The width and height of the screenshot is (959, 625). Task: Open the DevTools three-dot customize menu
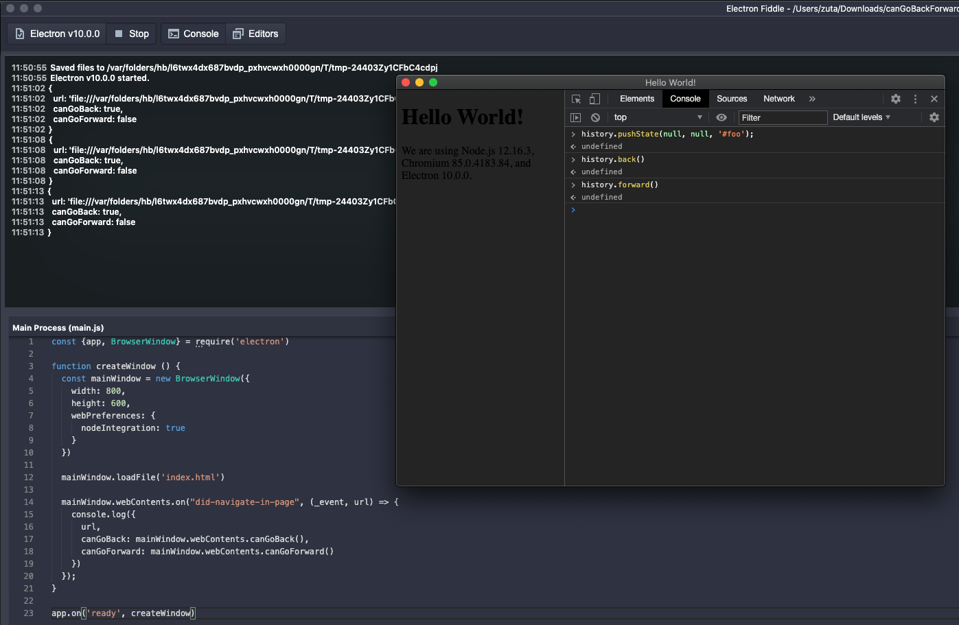pyautogui.click(x=915, y=99)
